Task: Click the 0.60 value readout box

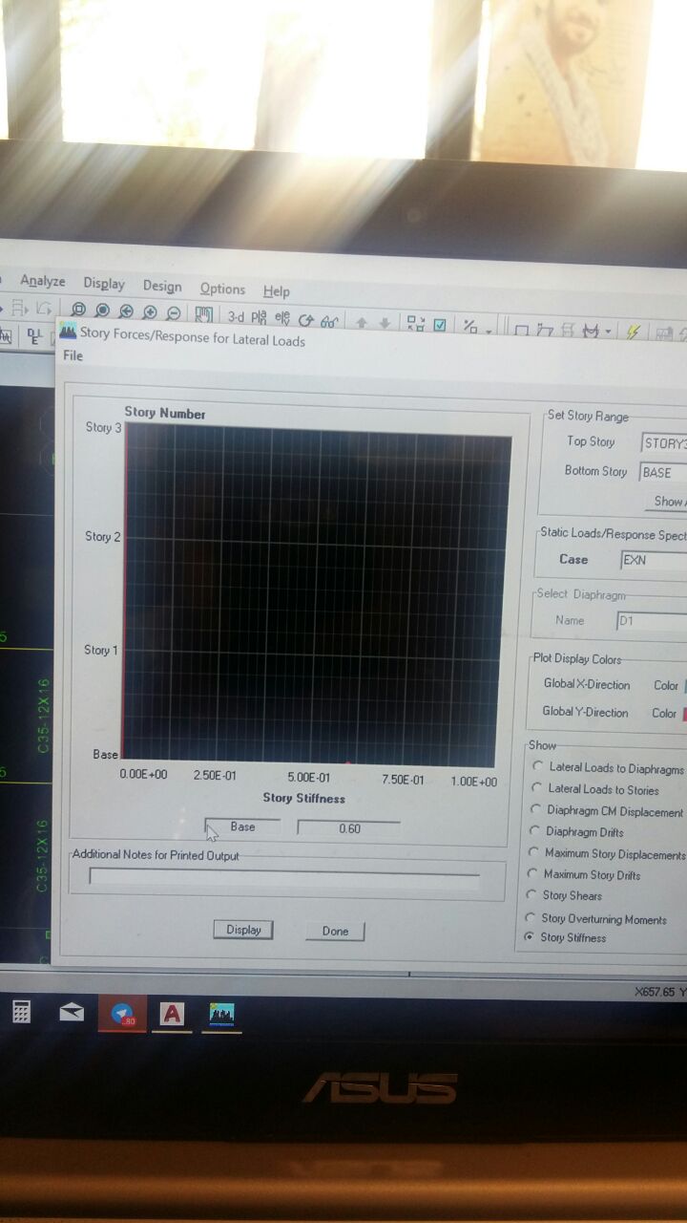Action: [x=349, y=828]
